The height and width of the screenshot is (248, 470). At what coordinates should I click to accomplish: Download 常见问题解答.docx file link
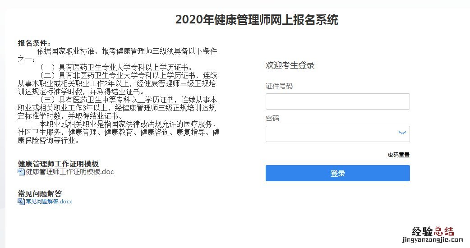tap(49, 202)
